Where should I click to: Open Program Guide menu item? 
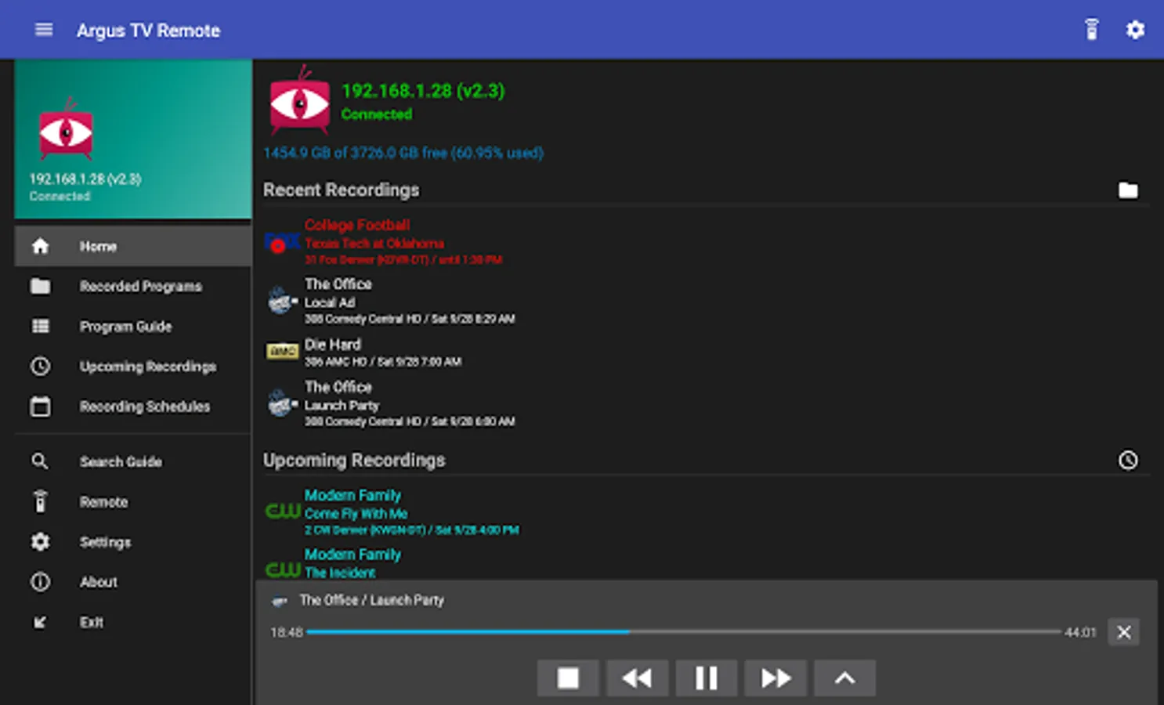click(x=133, y=326)
